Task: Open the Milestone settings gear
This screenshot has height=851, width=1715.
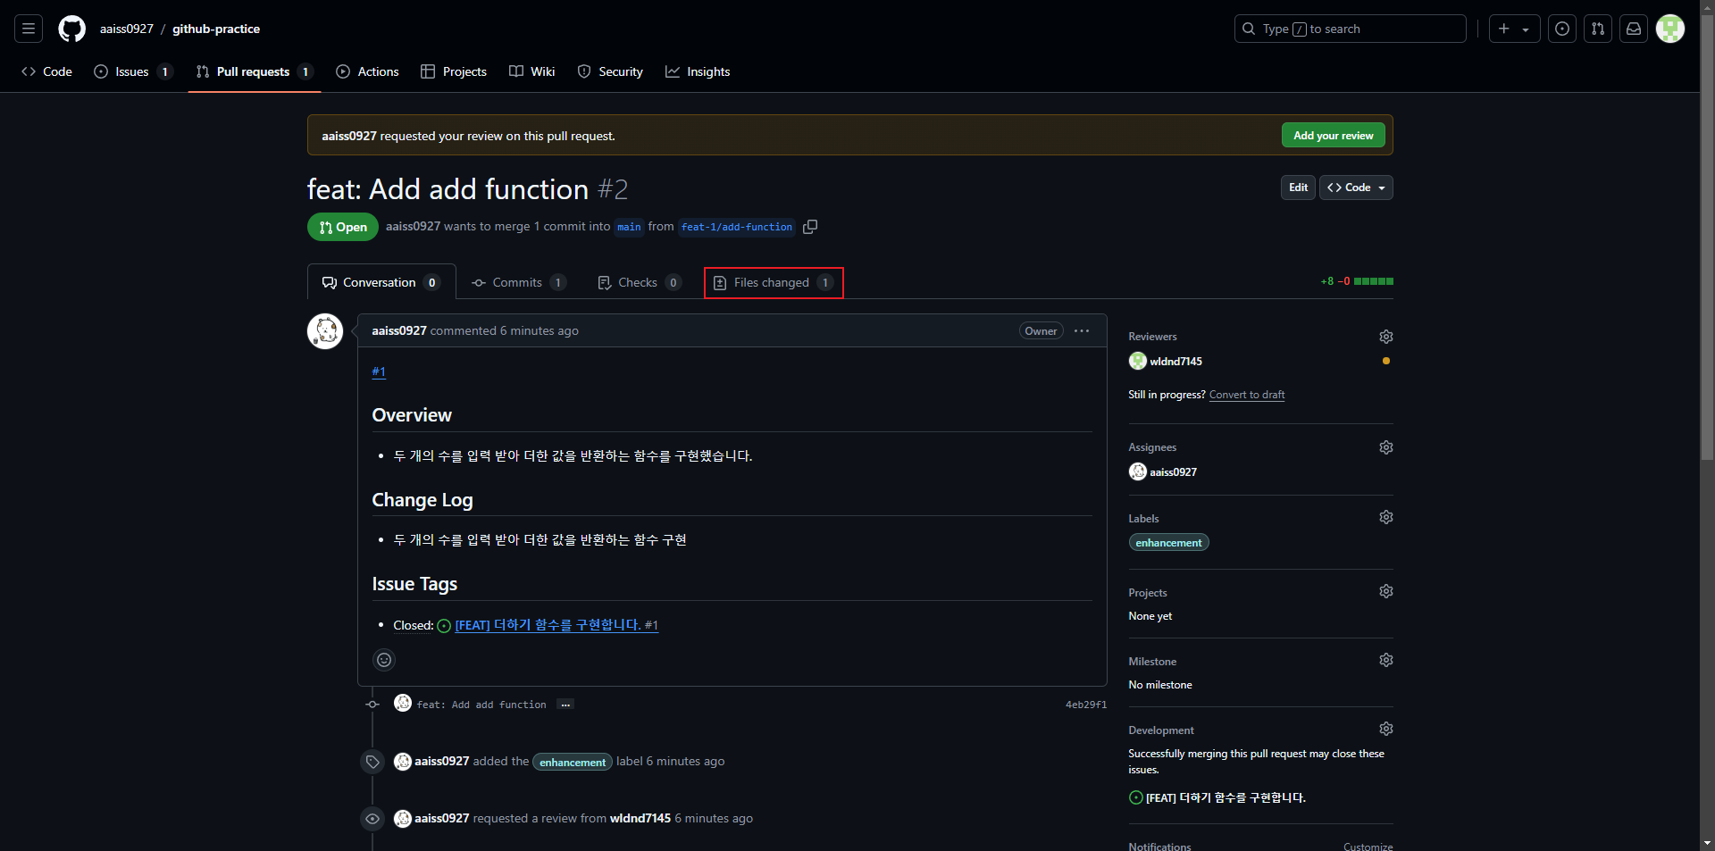Action: coord(1386,660)
